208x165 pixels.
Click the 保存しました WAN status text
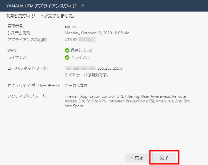82,50
